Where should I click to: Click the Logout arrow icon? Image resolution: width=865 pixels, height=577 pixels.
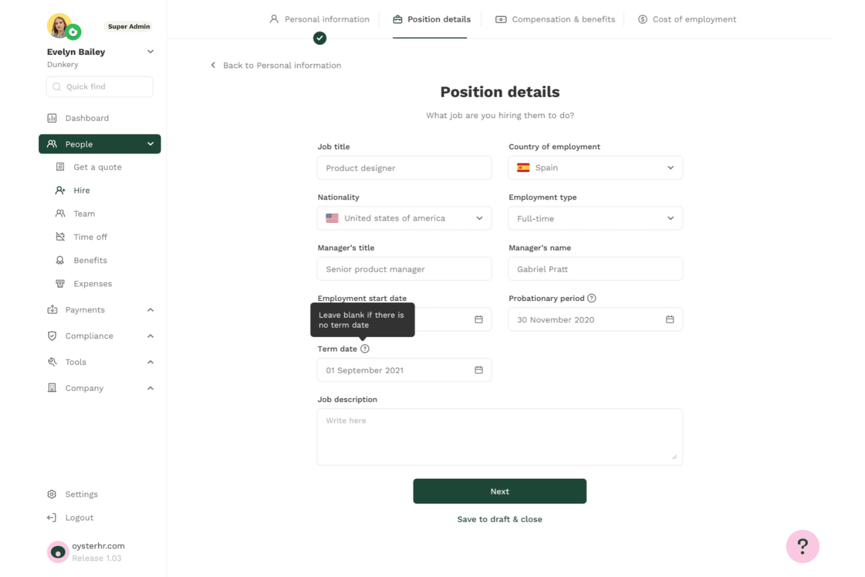[52, 518]
